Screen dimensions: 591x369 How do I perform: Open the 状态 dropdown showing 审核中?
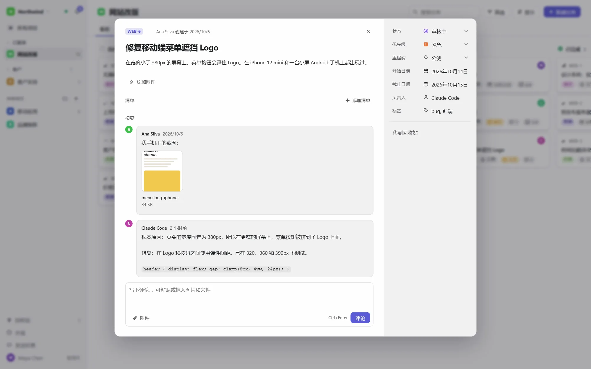(446, 31)
